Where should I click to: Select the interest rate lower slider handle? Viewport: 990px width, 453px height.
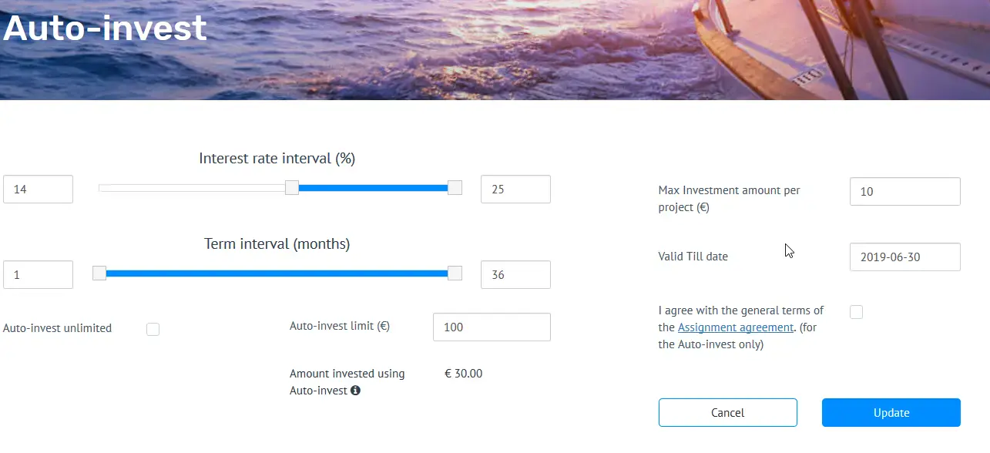point(292,188)
